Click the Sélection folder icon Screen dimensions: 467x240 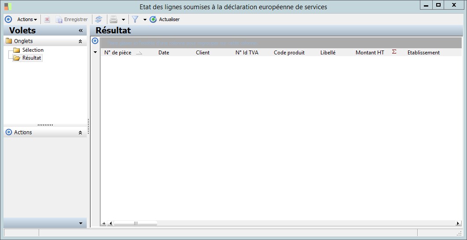[16, 50]
